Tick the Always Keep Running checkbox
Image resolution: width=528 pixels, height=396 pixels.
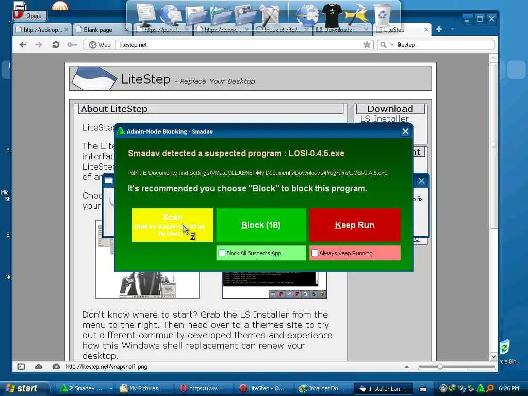point(315,253)
